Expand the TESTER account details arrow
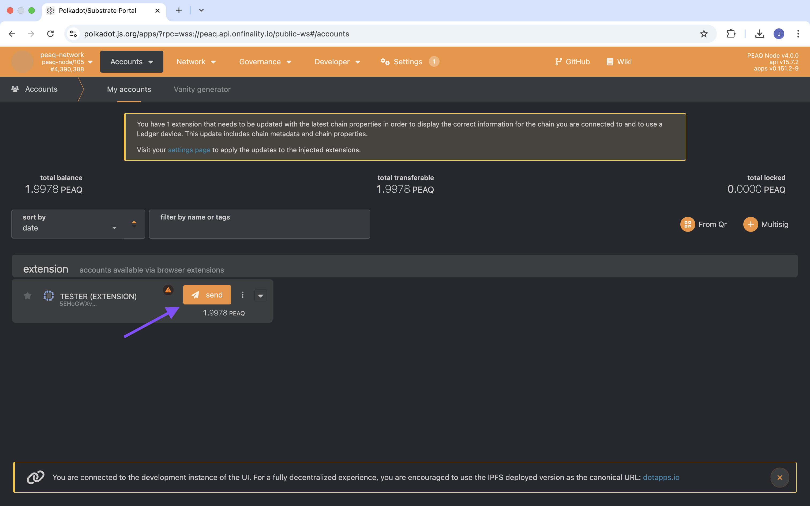The image size is (810, 506). 260,296
